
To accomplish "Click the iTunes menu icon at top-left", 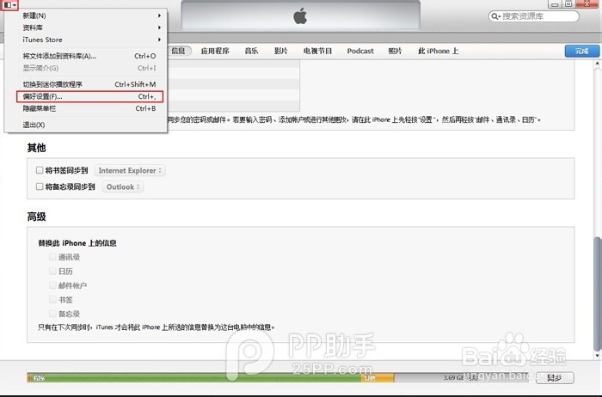I will (9, 5).
